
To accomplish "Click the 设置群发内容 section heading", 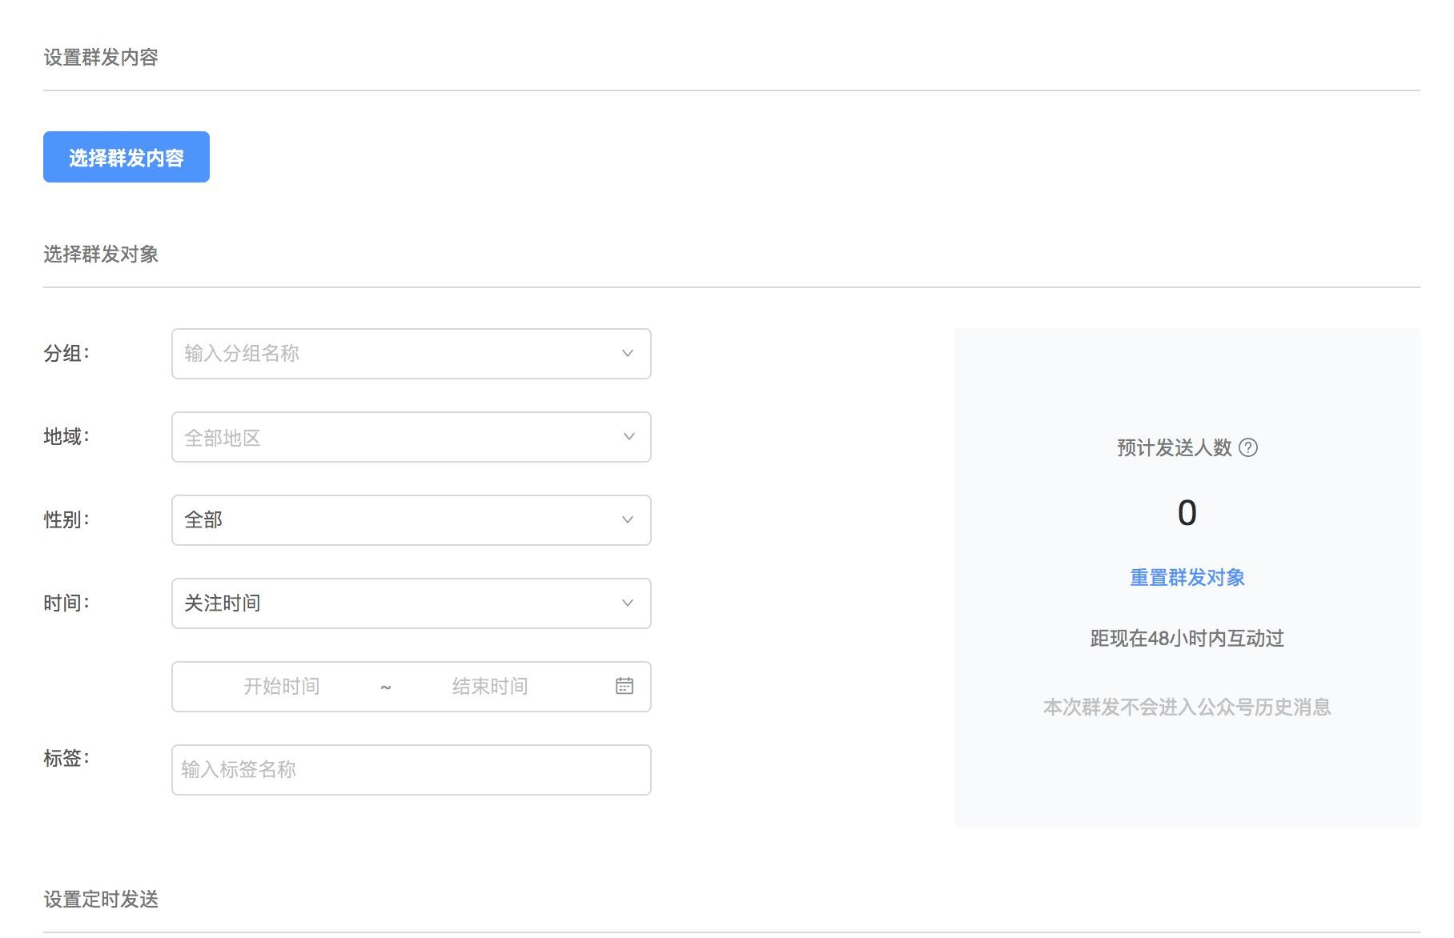I will 101,58.
